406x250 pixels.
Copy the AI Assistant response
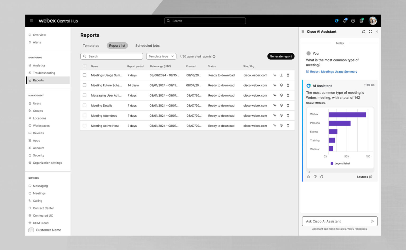(x=322, y=177)
